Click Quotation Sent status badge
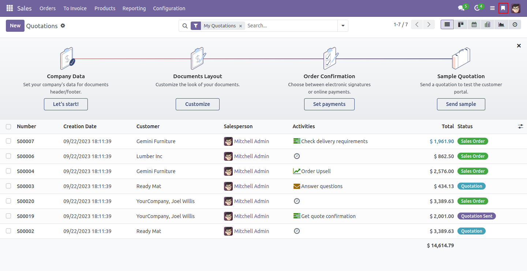Screen dimensions: 527x271 (x=476, y=216)
